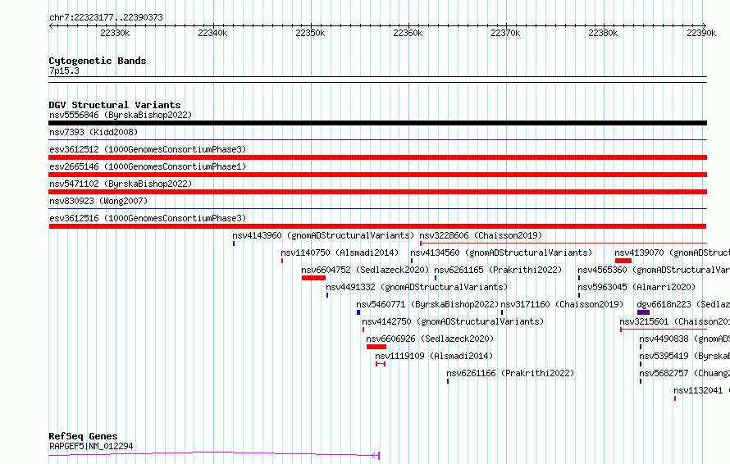This screenshot has width=730, height=464.
Task: Click the esv3612516 red variant bar
Action: coord(377,226)
